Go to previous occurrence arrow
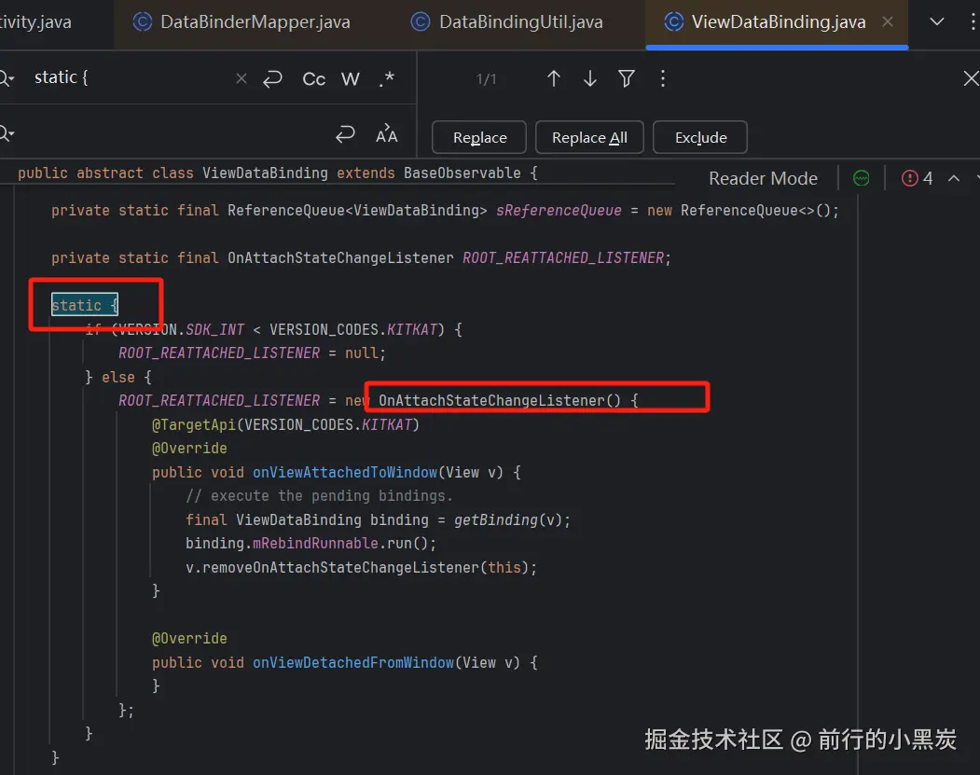The width and height of the screenshot is (980, 775). 553,78
